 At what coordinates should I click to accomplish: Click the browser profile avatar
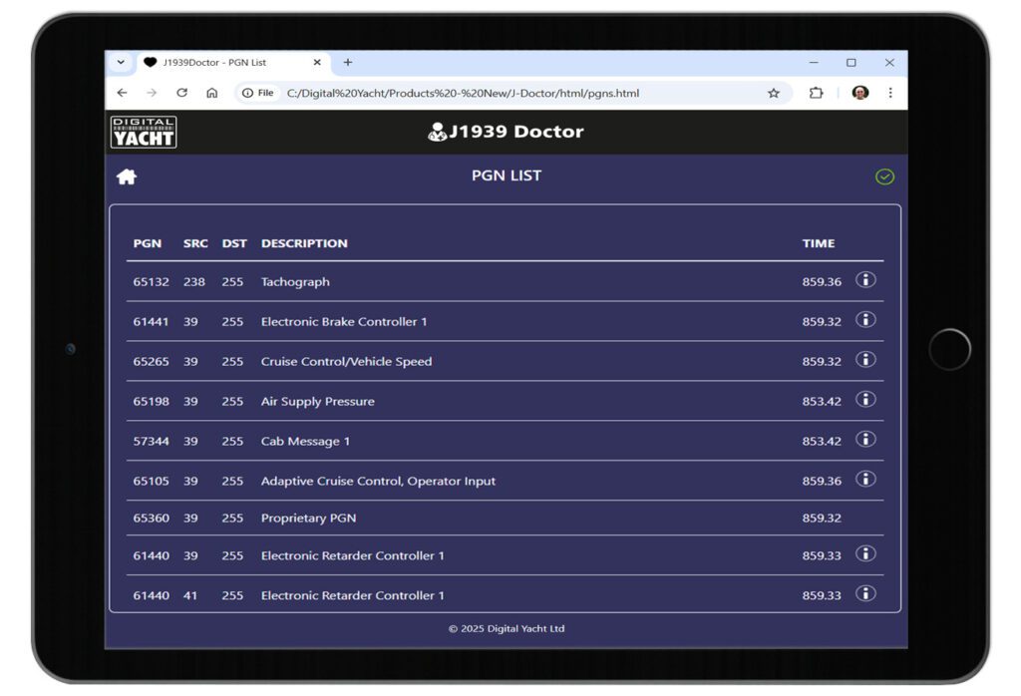(x=860, y=93)
